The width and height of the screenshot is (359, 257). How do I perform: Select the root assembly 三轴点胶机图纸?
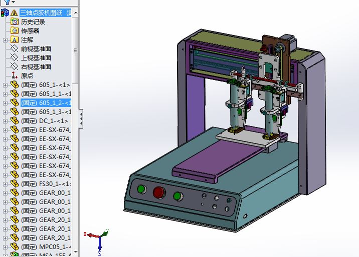pos(45,12)
